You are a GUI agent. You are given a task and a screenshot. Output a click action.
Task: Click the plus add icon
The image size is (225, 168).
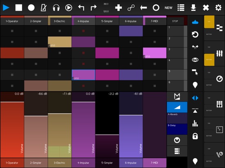(x=119, y=8)
